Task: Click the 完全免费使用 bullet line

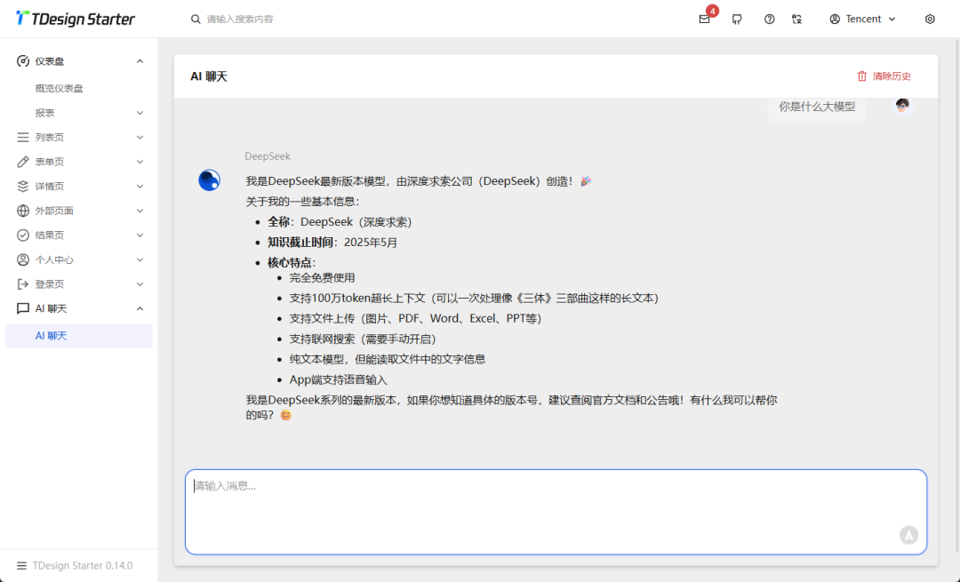Action: pos(322,278)
